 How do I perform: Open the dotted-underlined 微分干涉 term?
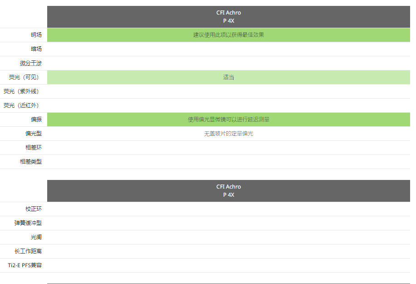click(x=31, y=63)
